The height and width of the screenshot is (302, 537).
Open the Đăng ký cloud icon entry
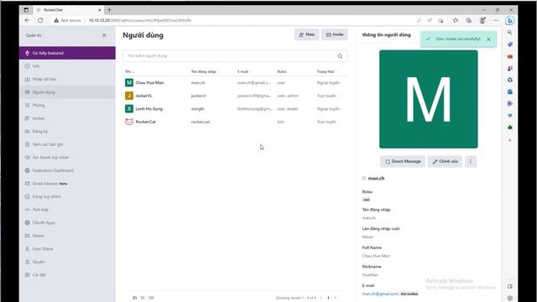pyautogui.click(x=28, y=131)
